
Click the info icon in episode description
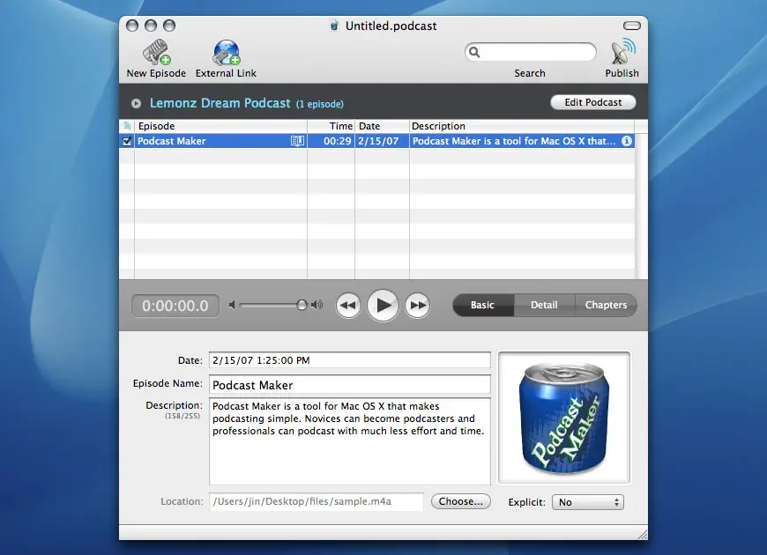pos(627,141)
